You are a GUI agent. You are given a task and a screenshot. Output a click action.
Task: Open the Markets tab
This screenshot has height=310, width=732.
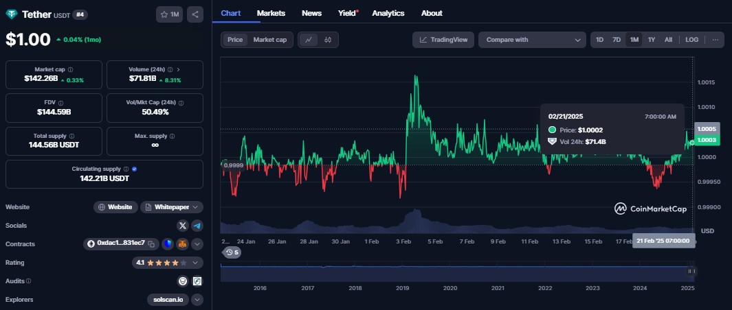(271, 13)
